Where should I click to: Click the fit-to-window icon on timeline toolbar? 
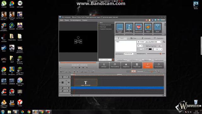(x=163, y=72)
